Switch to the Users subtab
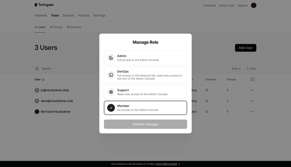This screenshot has width=291, height=167. click(40, 27)
